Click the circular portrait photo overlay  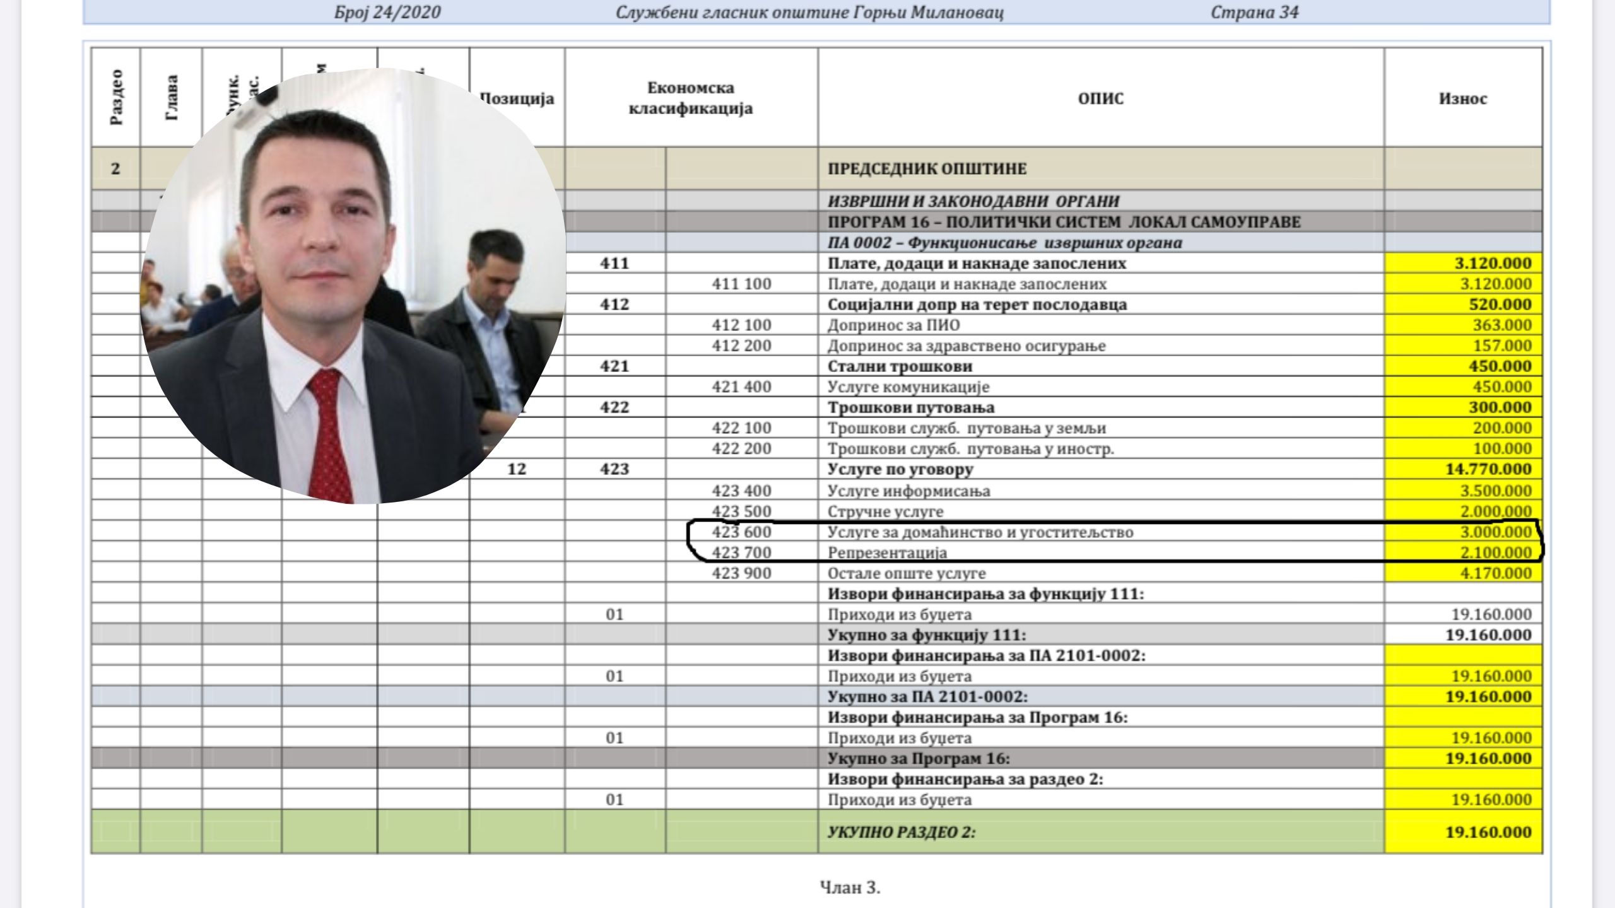pyautogui.click(x=352, y=285)
